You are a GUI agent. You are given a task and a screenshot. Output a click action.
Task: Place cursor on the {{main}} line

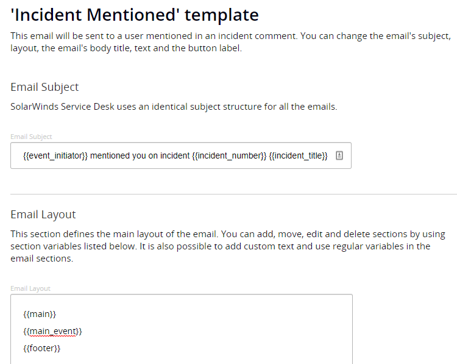(40, 314)
